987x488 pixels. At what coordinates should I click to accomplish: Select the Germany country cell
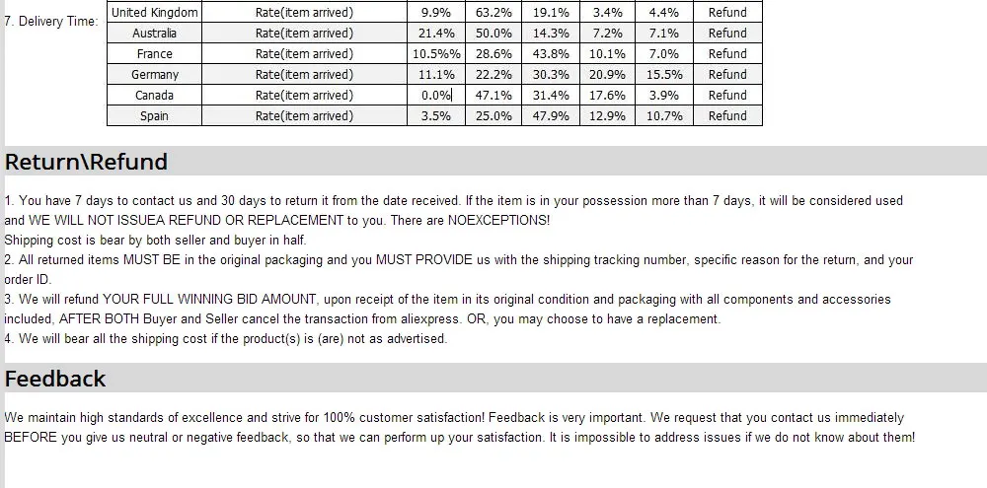tap(154, 74)
